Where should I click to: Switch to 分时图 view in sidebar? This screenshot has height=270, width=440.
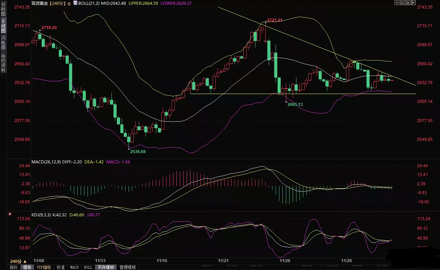pos(3,9)
